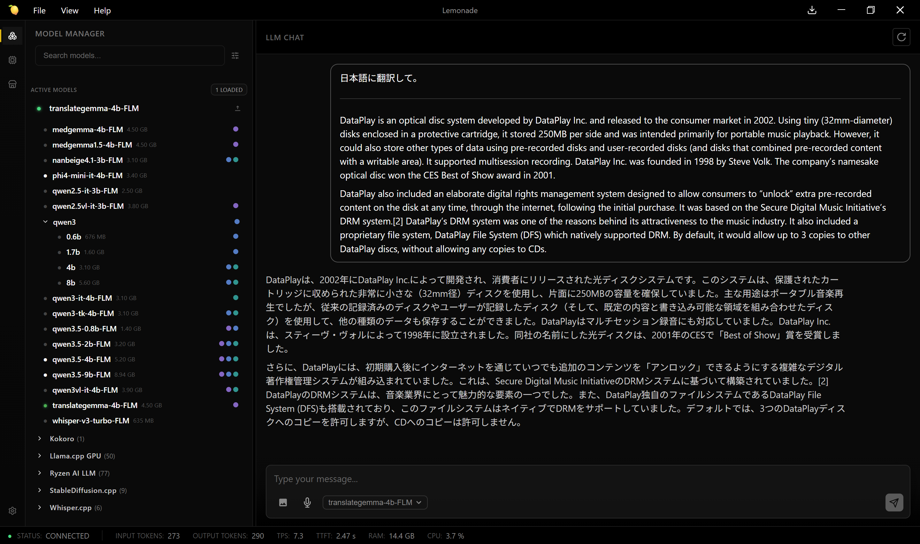Viewport: 920px width, 544px height.
Task: Select the qwen3.5-9b-FLM model
Action: 81,375
